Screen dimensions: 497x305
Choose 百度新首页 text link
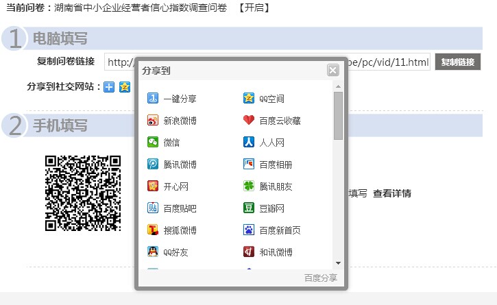(x=280, y=230)
